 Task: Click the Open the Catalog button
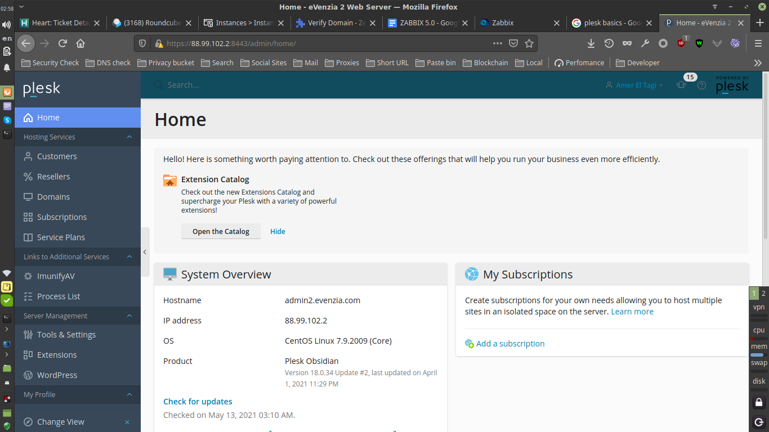[x=221, y=231]
